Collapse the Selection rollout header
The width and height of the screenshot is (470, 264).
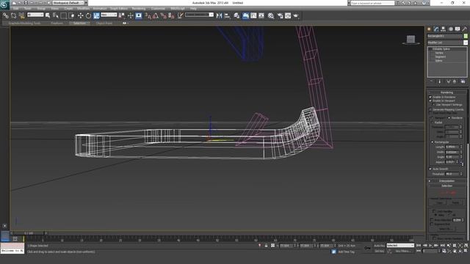pos(446,186)
